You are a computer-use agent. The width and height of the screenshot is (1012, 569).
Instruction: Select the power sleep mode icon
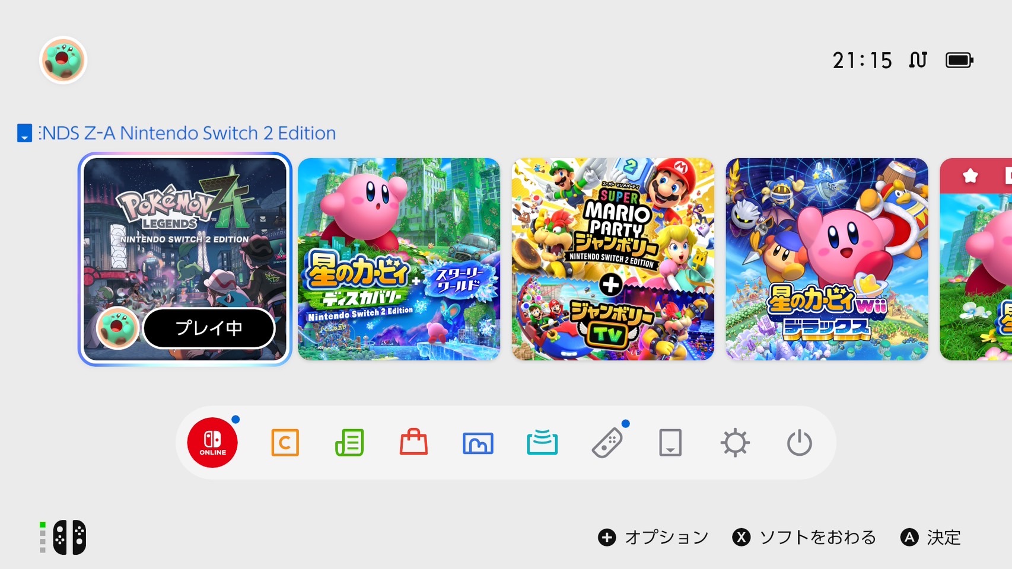click(799, 443)
